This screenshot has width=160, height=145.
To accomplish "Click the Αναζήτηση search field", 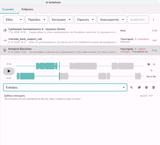I will [138, 19].
